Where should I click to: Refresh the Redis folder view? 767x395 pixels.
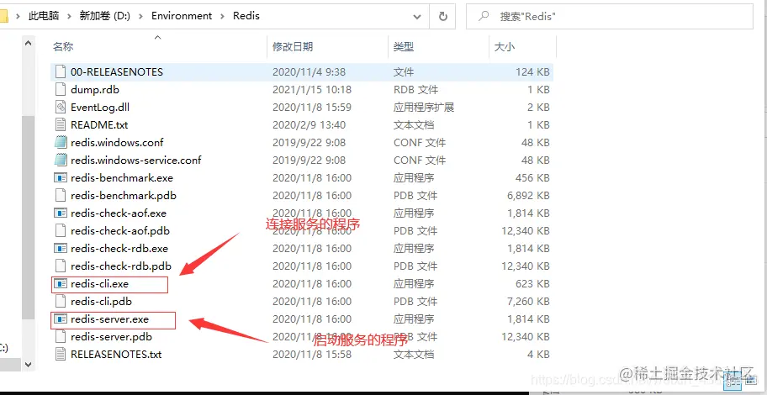(x=442, y=17)
